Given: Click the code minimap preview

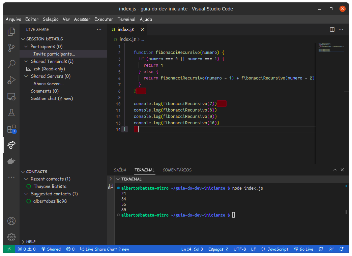Looking at the screenshot, I should (x=330, y=47).
